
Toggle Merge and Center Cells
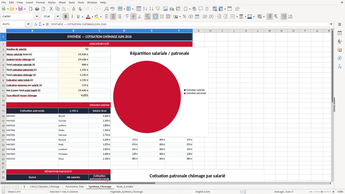[156, 17]
